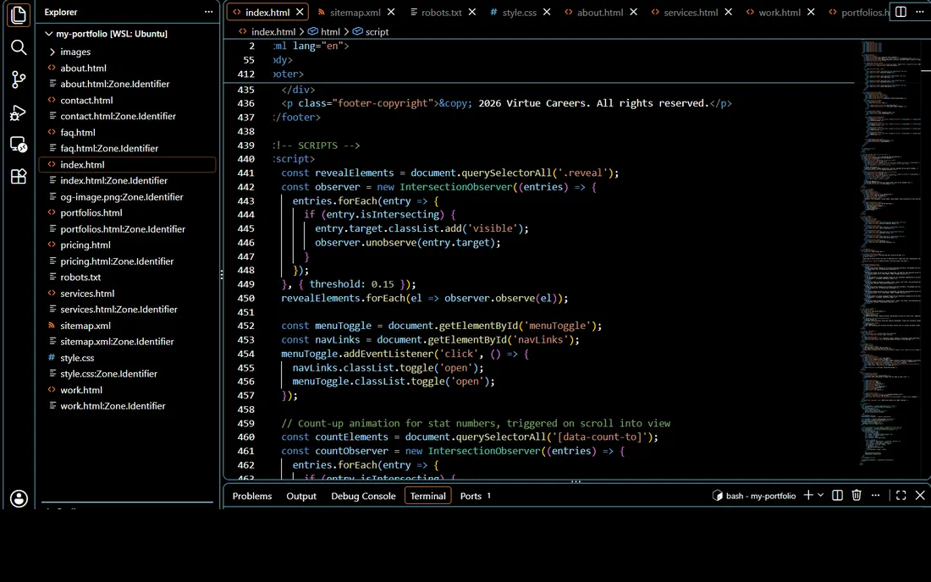Close the index.html editor tab
The width and height of the screenshot is (931, 582).
(300, 12)
